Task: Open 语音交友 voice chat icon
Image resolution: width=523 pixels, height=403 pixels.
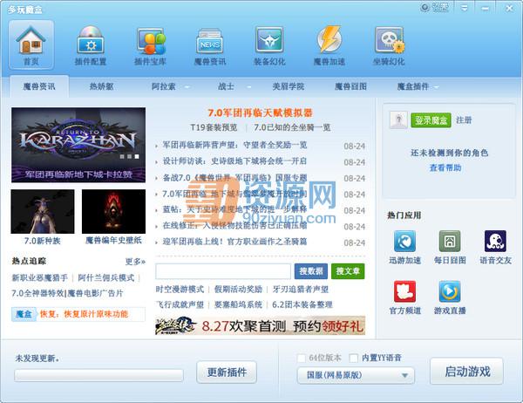Action: click(x=495, y=241)
